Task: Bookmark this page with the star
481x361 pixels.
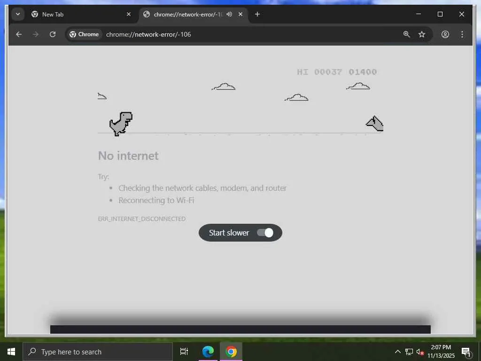Action: click(422, 34)
